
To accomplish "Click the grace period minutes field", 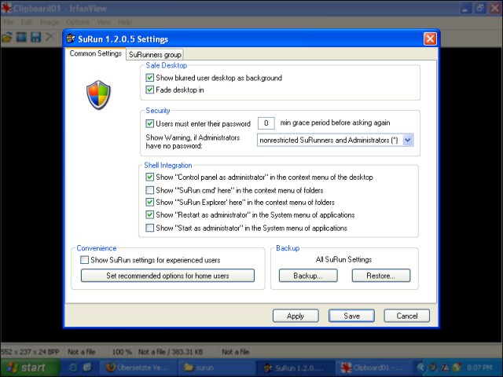I will pyautogui.click(x=266, y=123).
